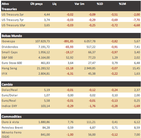Select the Minerio Ferro (SGX) row label
The height and width of the screenshot is (138, 141).
(x=12, y=135)
